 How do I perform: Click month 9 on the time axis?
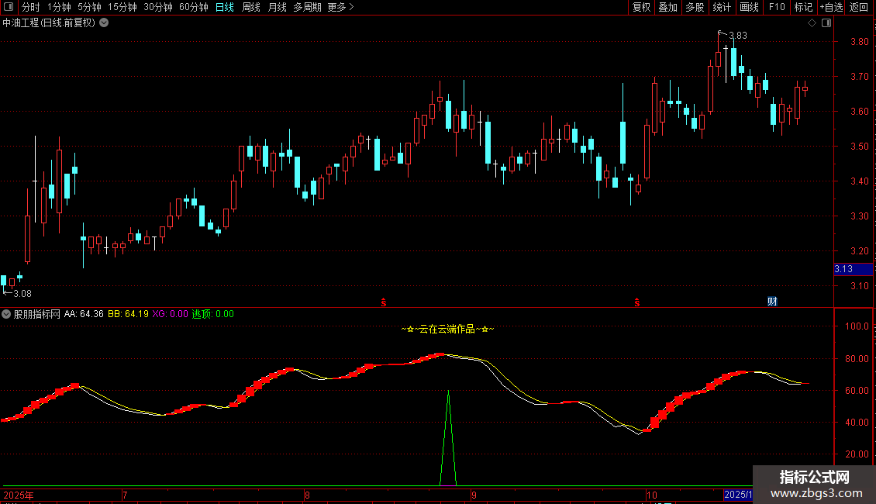(x=474, y=495)
